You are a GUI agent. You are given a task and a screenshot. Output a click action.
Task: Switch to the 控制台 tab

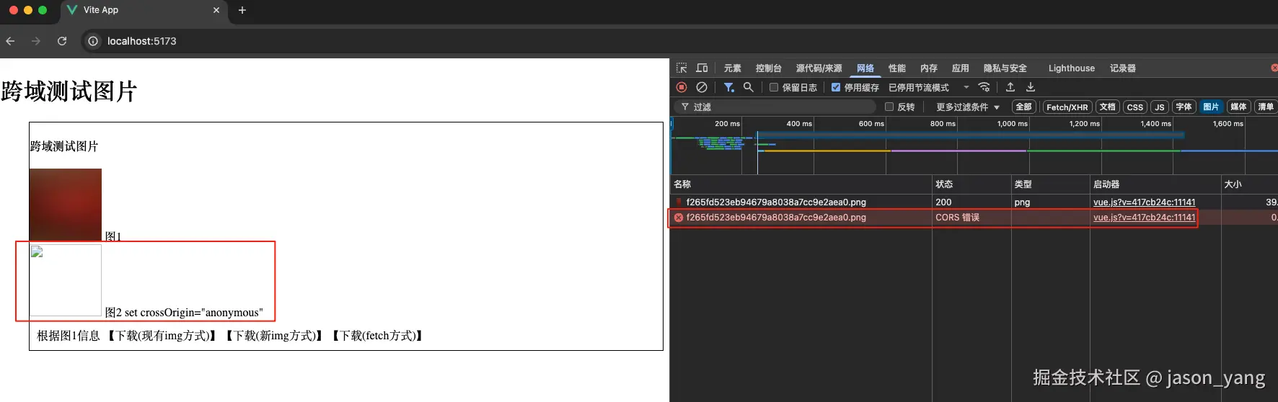769,68
